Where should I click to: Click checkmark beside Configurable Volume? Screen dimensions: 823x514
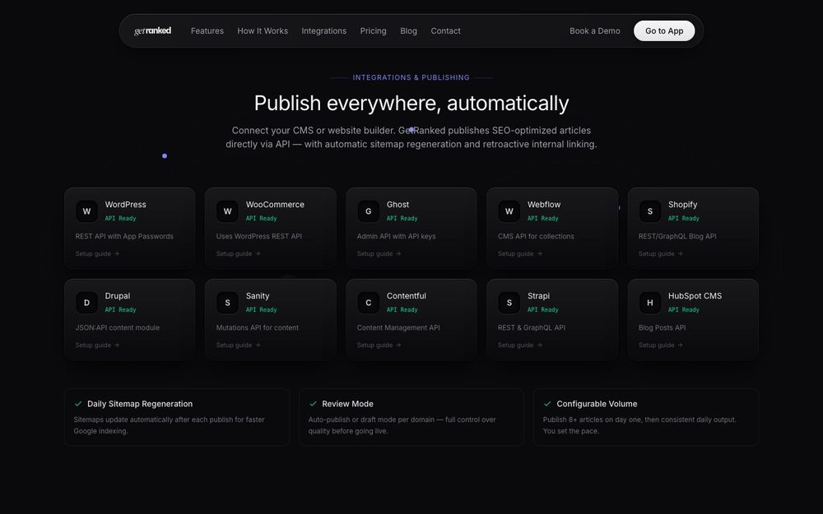point(547,404)
